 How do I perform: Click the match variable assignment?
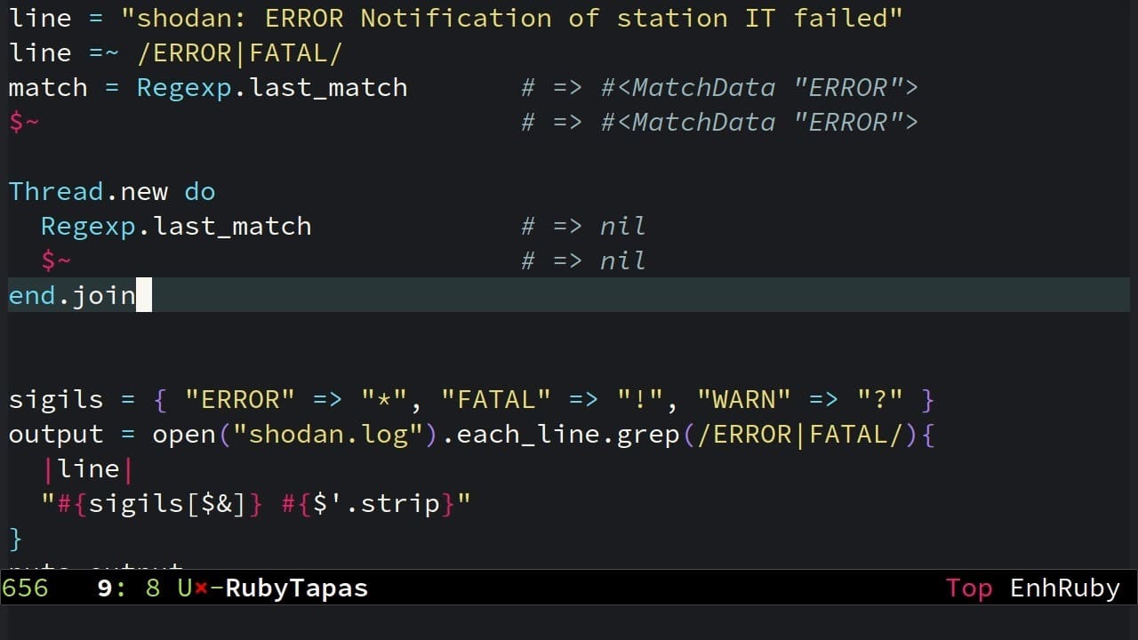coord(48,88)
